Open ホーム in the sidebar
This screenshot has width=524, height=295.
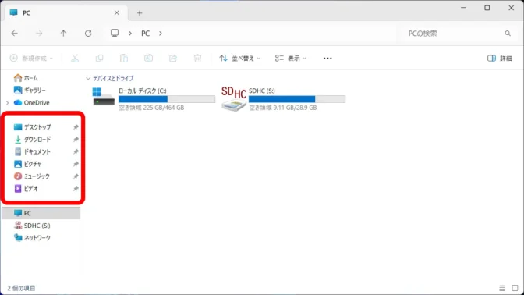(x=26, y=78)
